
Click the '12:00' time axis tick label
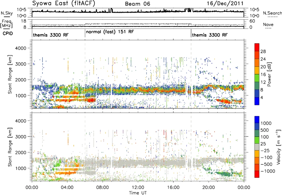pyautogui.click(x=138, y=188)
